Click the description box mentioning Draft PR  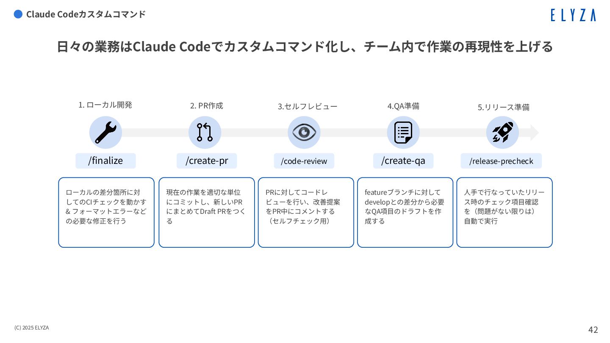[207, 212]
